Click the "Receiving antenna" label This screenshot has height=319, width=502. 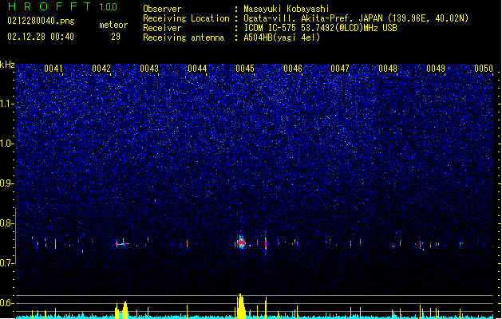point(184,37)
